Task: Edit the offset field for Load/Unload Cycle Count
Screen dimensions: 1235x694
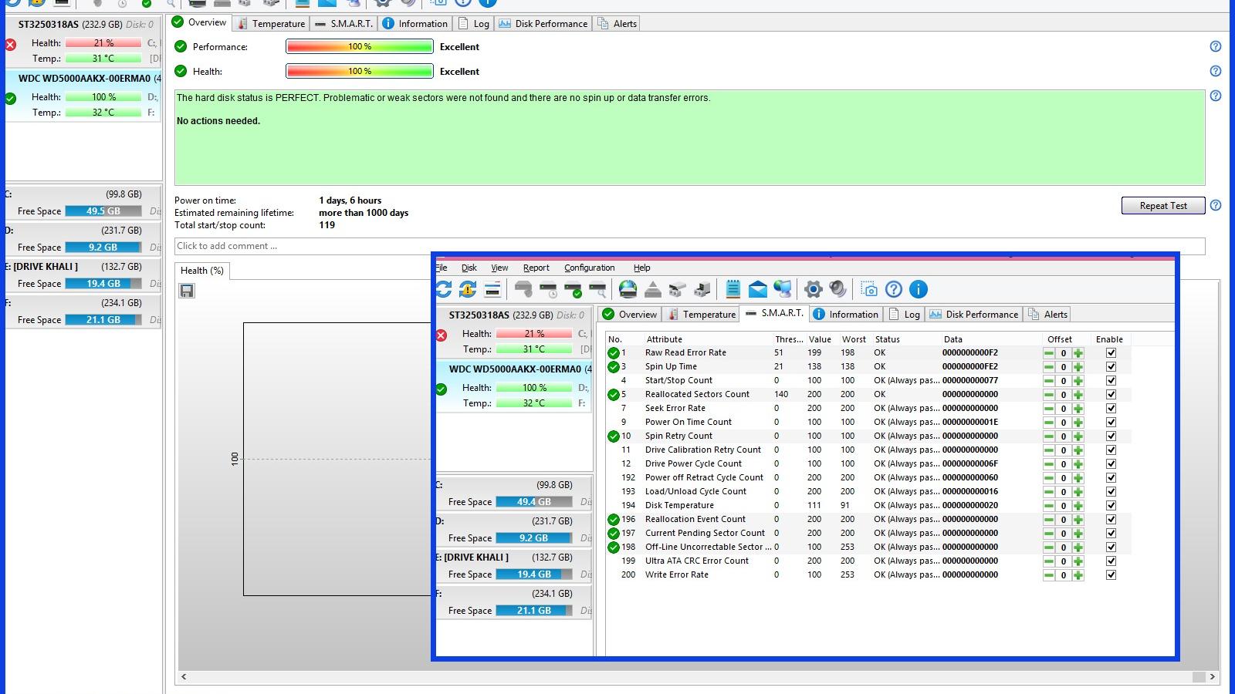Action: pyautogui.click(x=1063, y=492)
